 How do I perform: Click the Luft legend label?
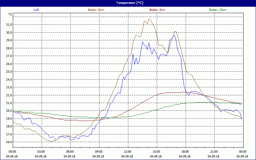click(x=36, y=10)
